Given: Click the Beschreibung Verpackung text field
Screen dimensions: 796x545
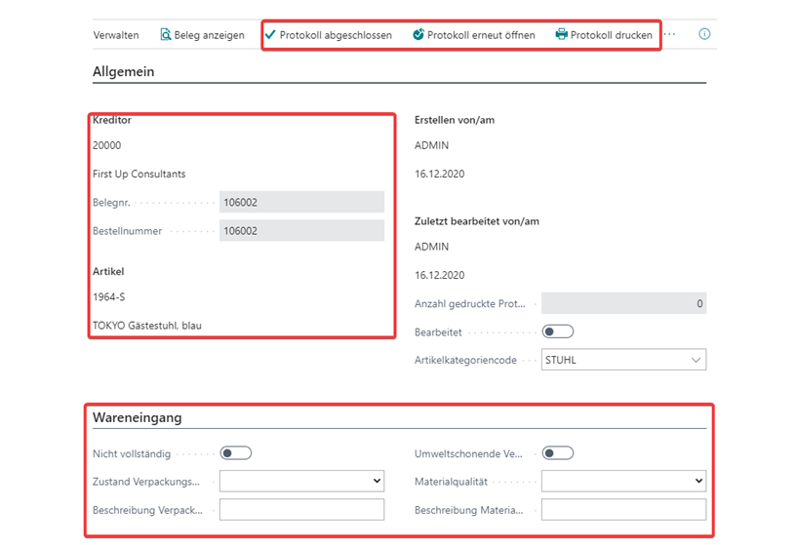Looking at the screenshot, I should 302,510.
